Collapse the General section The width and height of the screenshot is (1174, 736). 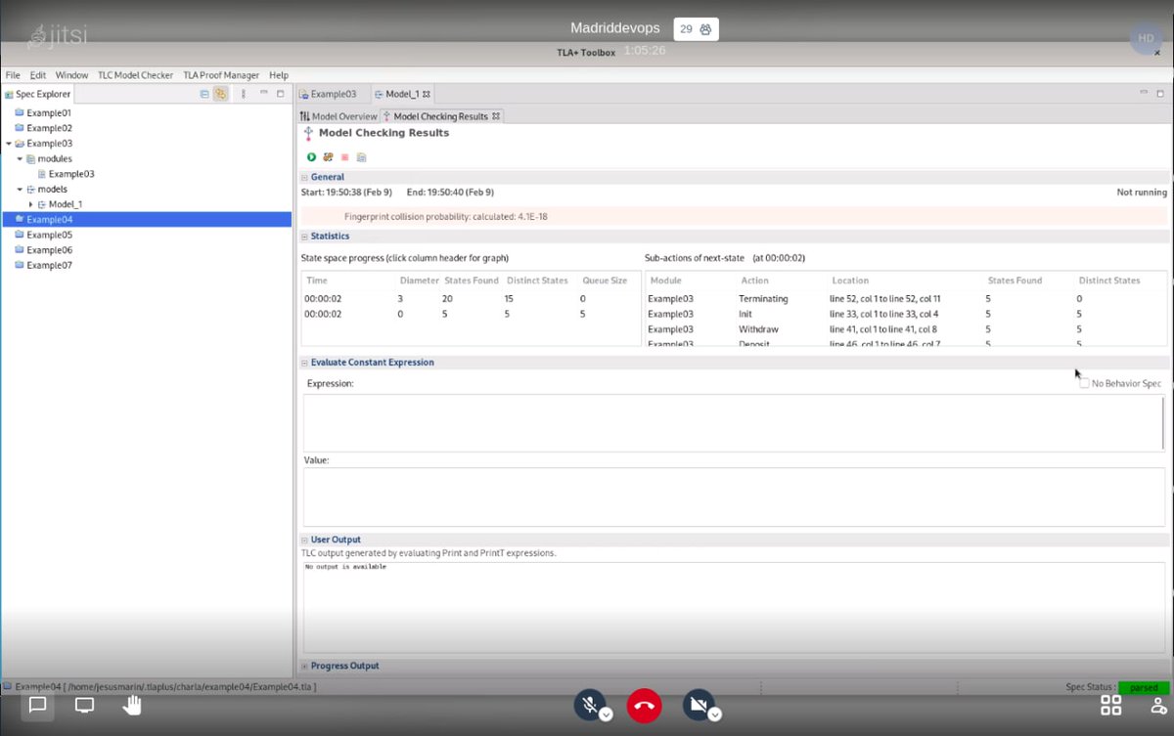[304, 177]
